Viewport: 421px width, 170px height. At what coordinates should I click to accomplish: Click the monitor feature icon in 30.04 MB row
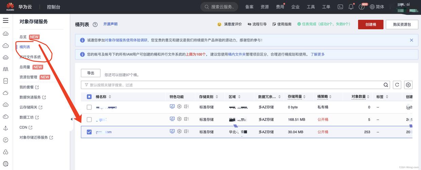pos(172,132)
